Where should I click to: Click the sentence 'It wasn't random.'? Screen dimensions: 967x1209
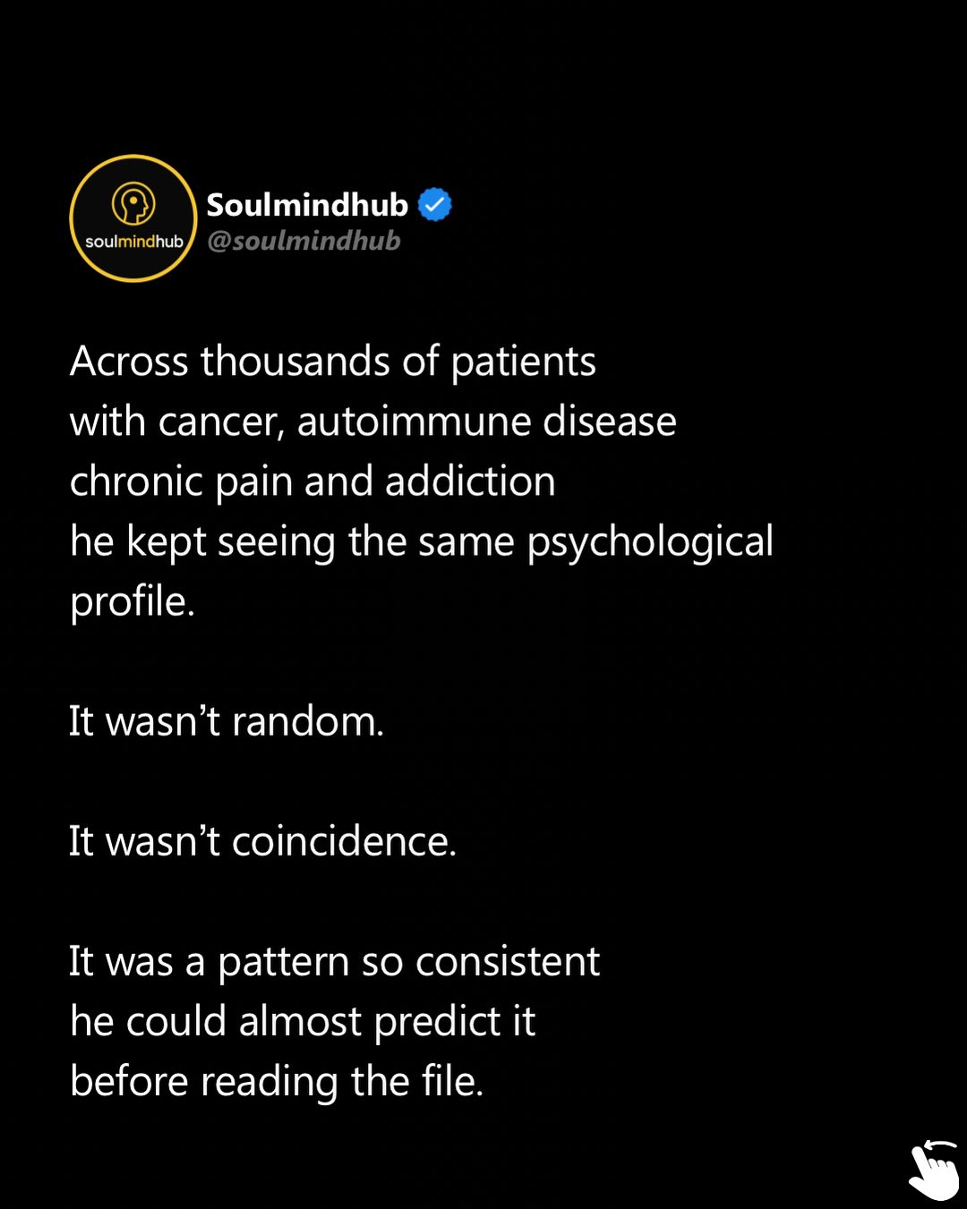coord(227,721)
